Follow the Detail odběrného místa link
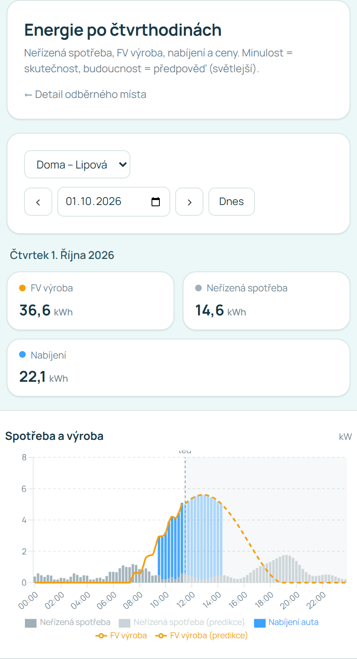Image resolution: width=357 pixels, height=659 pixels. click(x=85, y=95)
